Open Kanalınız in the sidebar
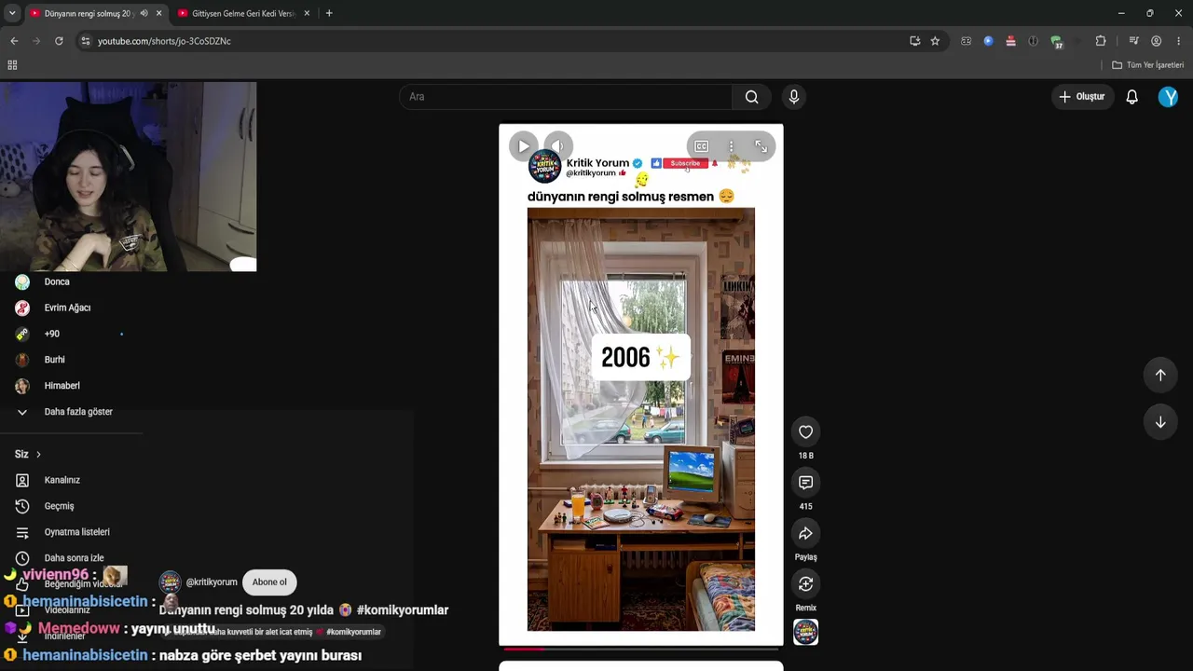 (63, 480)
